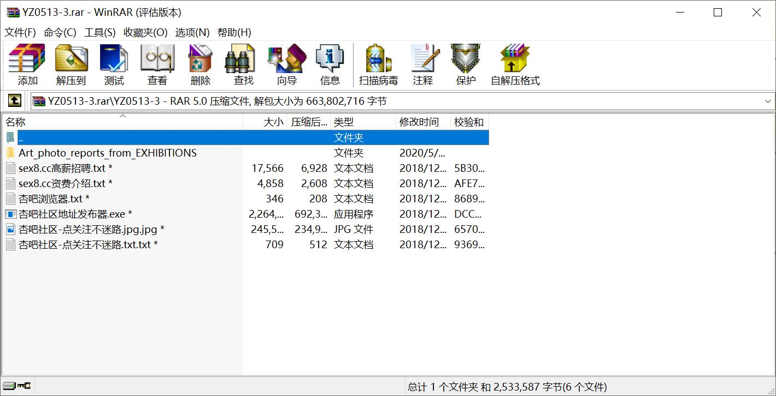
Task: Click the status bar total summary text
Action: click(507, 387)
